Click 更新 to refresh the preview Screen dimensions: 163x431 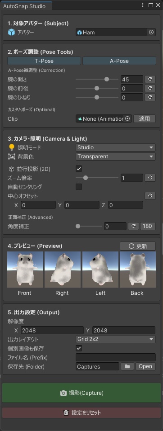(x=138, y=246)
